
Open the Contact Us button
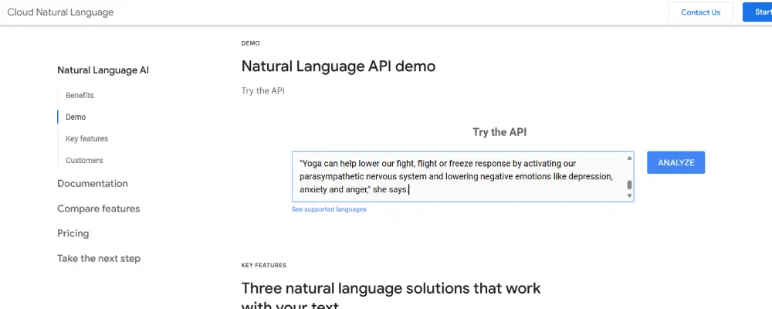point(700,12)
